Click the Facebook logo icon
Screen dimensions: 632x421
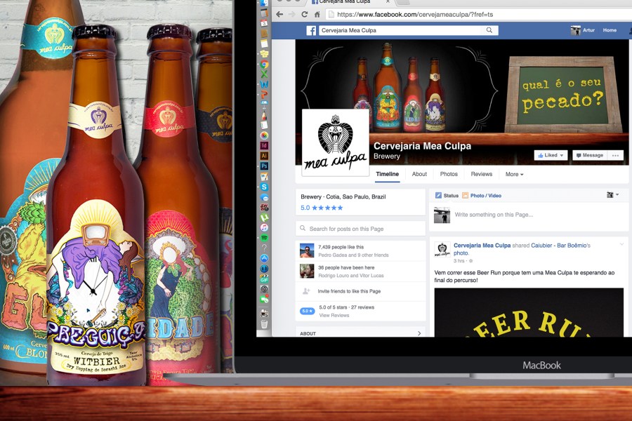[311, 30]
